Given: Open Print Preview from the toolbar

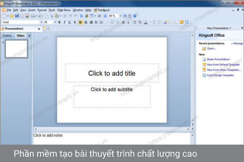Looking at the screenshot, I should [x=41, y=16].
